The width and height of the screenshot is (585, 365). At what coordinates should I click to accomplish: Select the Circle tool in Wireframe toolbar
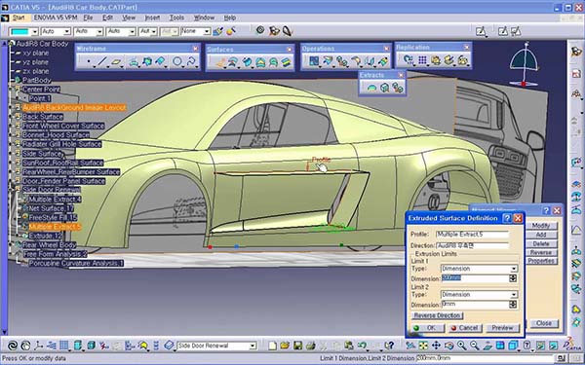(x=177, y=61)
